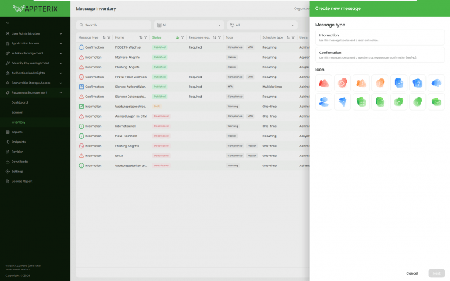
Task: Expand User Administration menu
Action: [35, 33]
